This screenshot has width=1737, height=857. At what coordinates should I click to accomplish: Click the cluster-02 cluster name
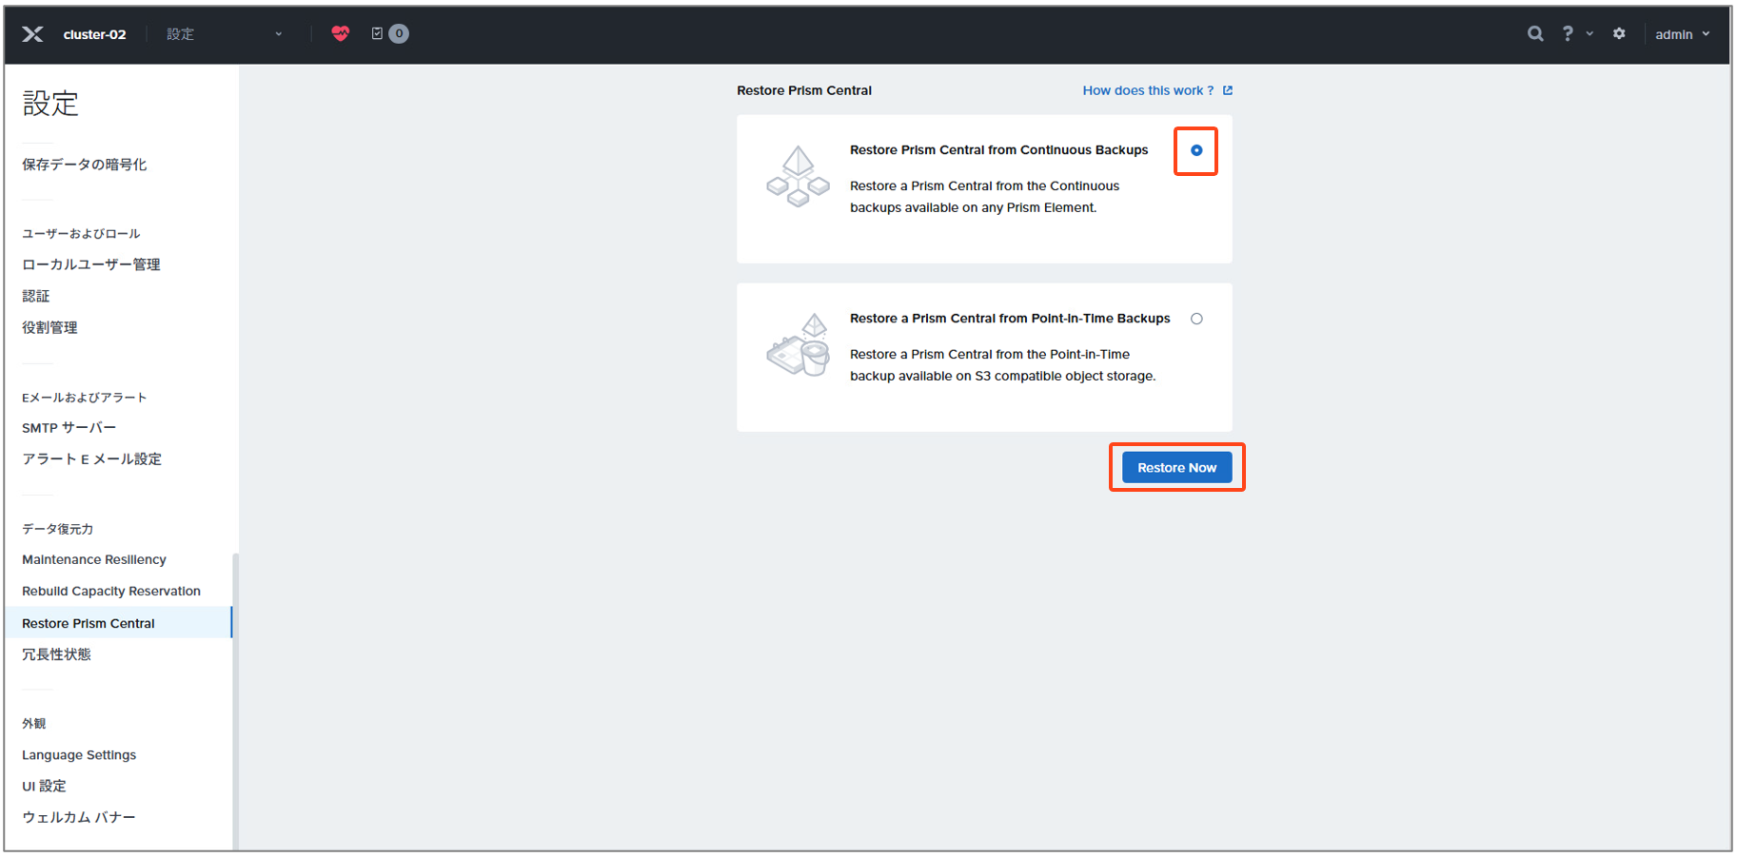pyautogui.click(x=94, y=34)
